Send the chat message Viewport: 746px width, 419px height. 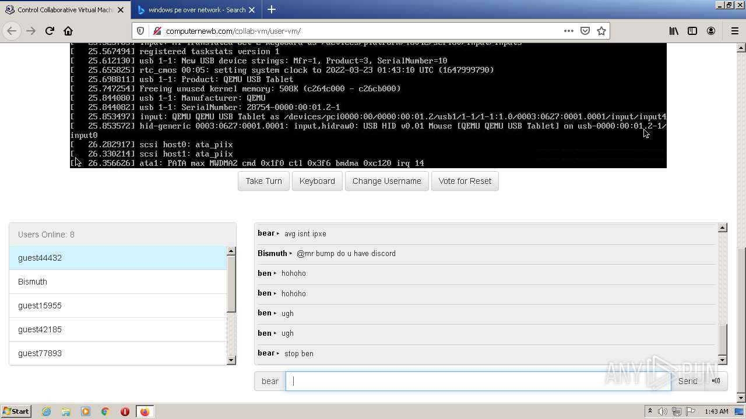point(688,381)
